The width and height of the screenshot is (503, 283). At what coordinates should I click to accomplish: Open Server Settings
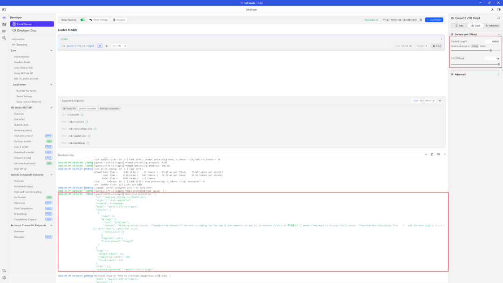pyautogui.click(x=98, y=20)
